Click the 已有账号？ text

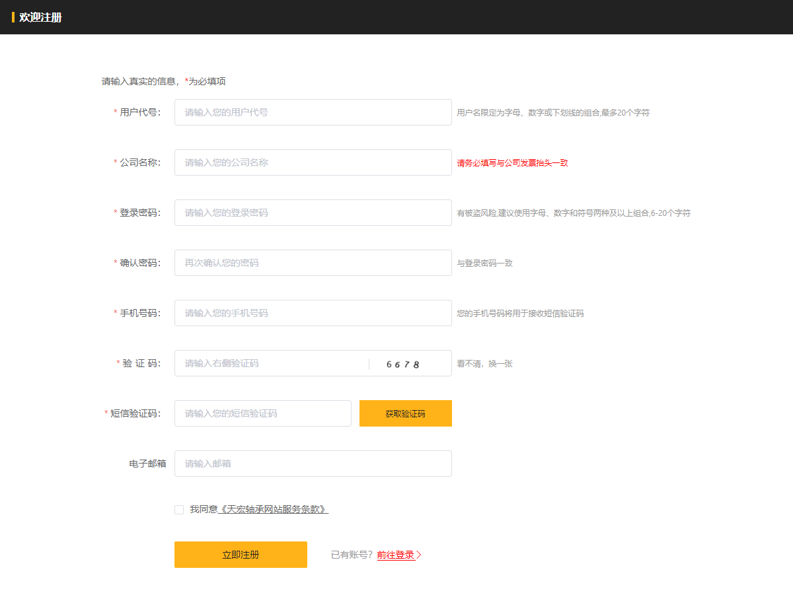[352, 555]
